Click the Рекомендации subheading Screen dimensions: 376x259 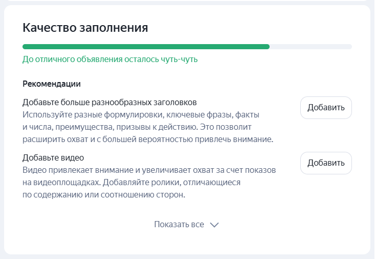(52, 84)
